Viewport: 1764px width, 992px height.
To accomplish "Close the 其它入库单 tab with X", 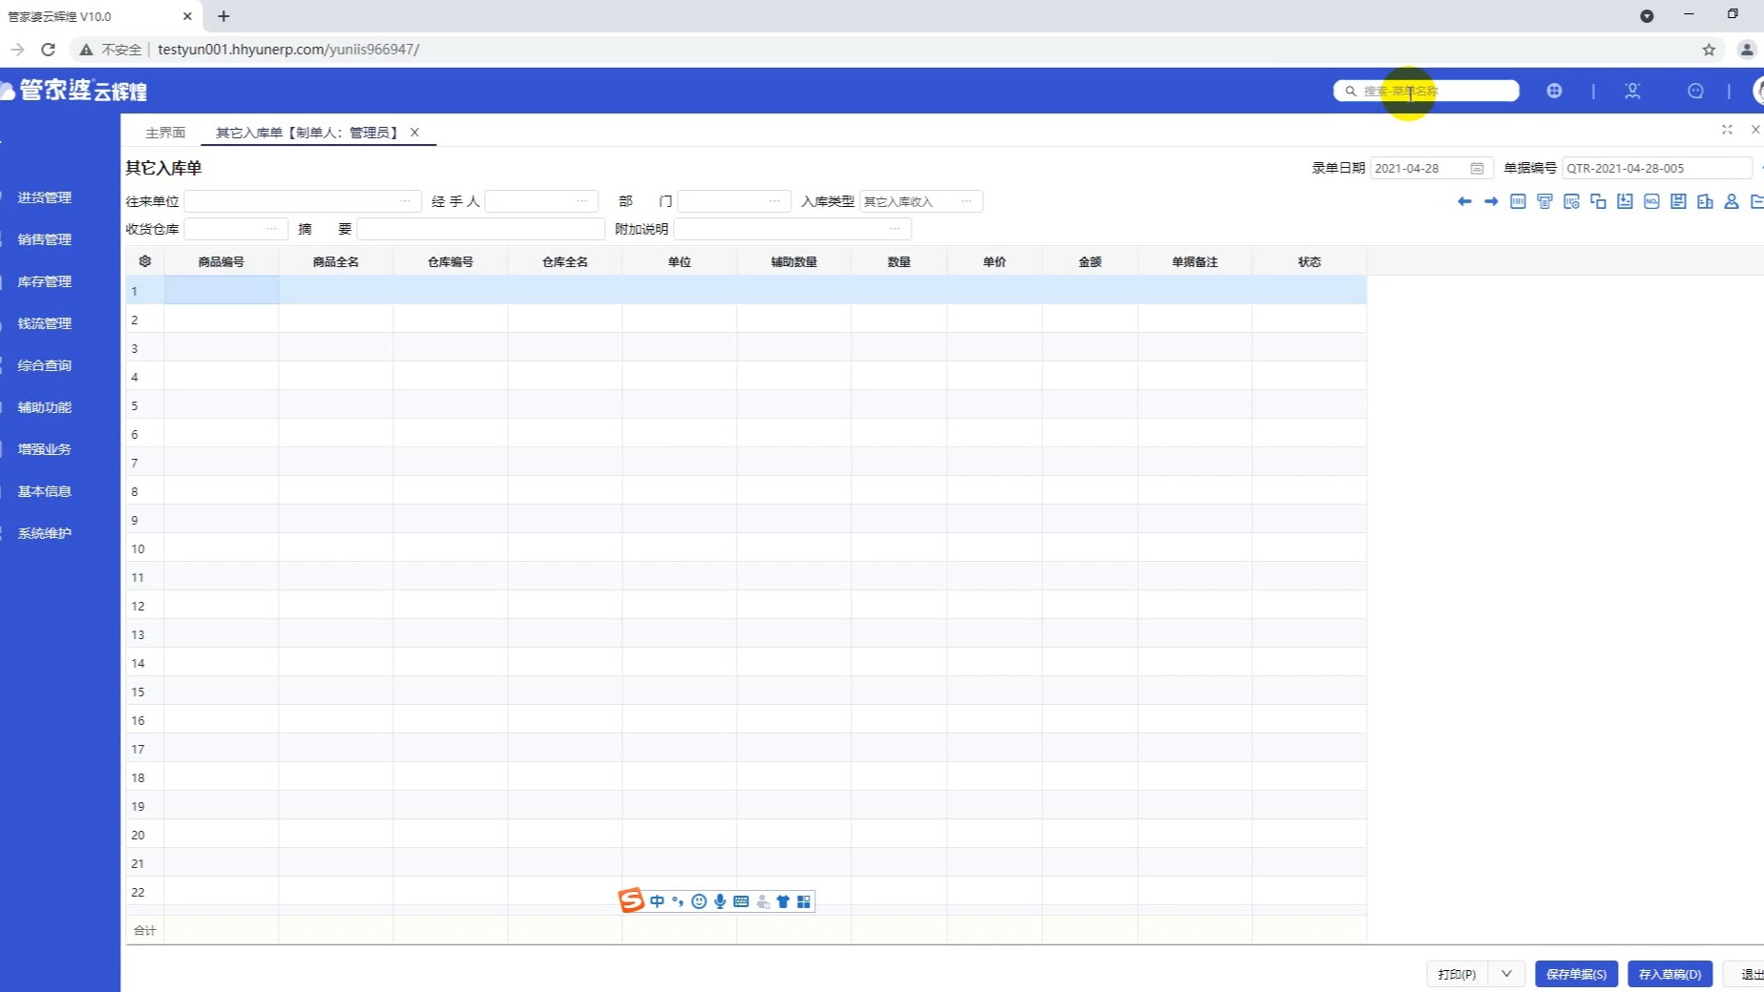I will tap(414, 133).
